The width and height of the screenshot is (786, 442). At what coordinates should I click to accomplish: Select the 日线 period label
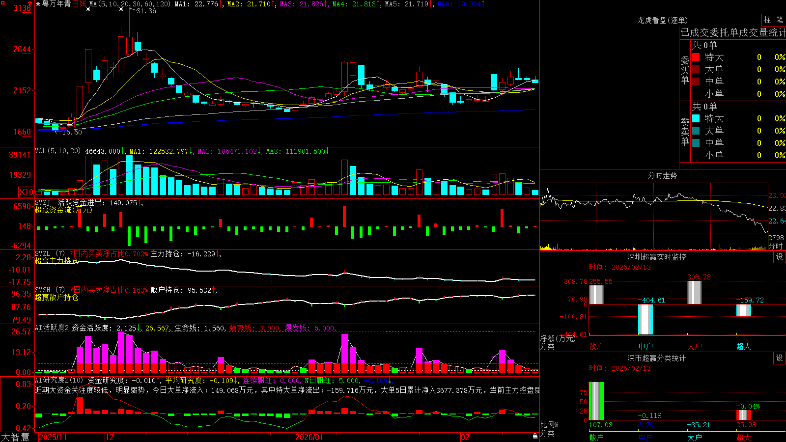pos(79,4)
